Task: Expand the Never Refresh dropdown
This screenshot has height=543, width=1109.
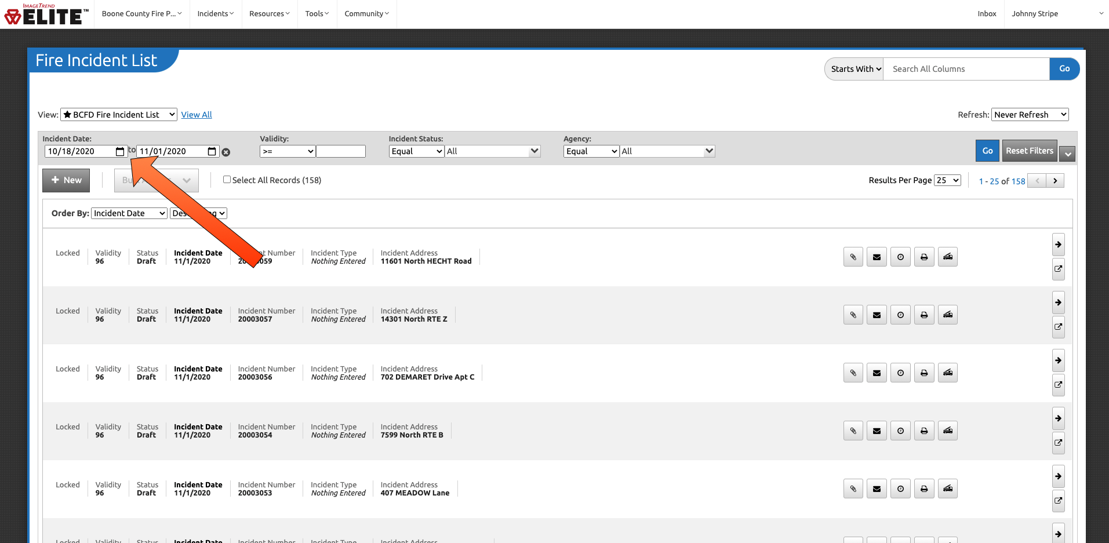Action: tap(1030, 115)
